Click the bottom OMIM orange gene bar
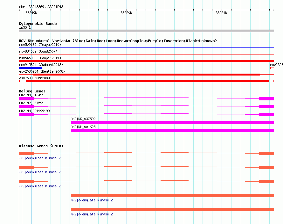This screenshot has height=224, width=283. (x=173, y=210)
